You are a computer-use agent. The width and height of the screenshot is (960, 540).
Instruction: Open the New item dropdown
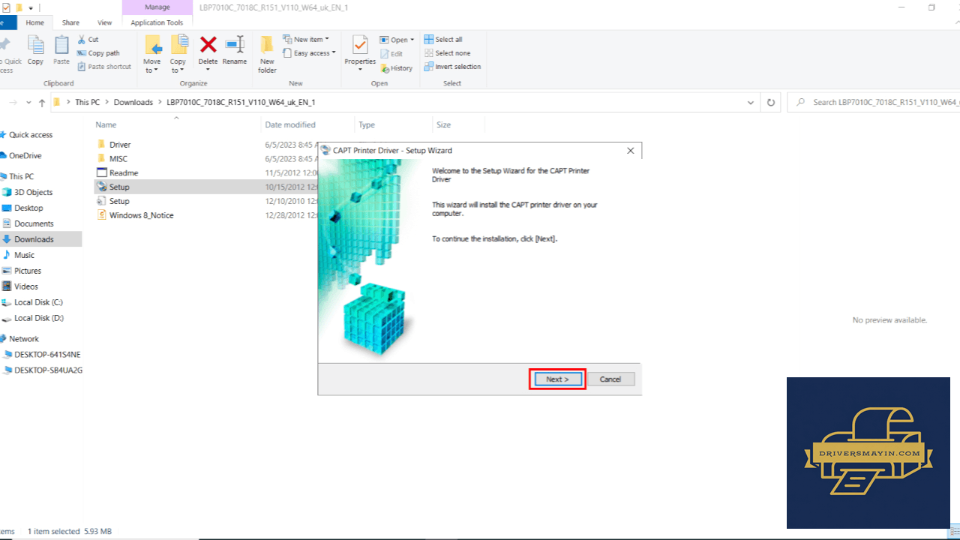pos(306,39)
